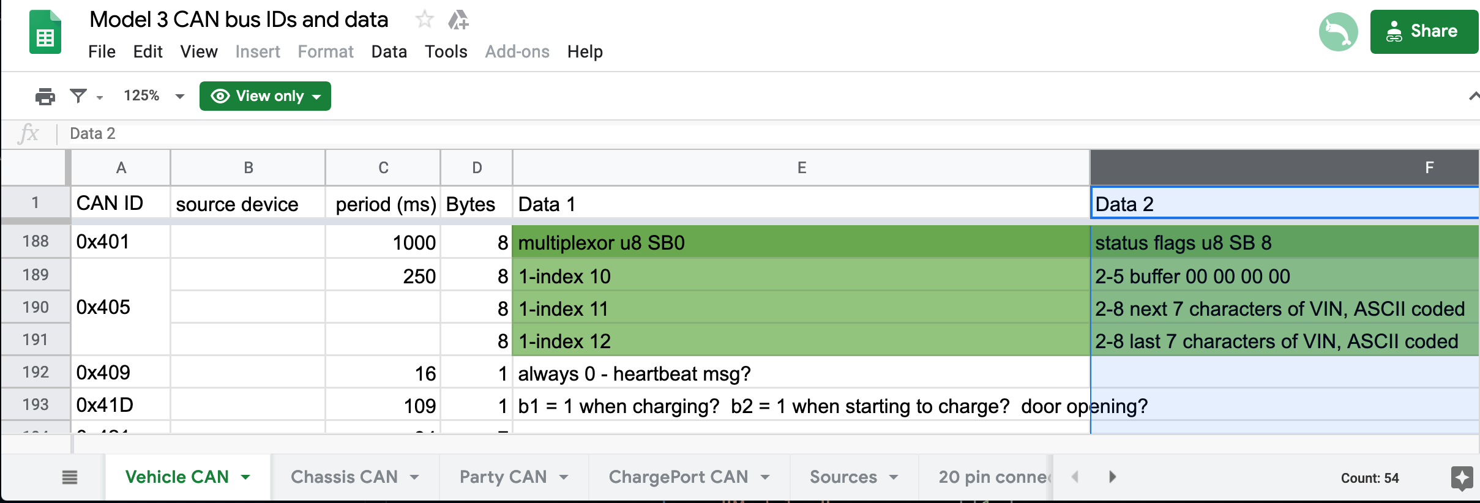Open the Data menu
This screenshot has height=503, width=1480.
389,51
